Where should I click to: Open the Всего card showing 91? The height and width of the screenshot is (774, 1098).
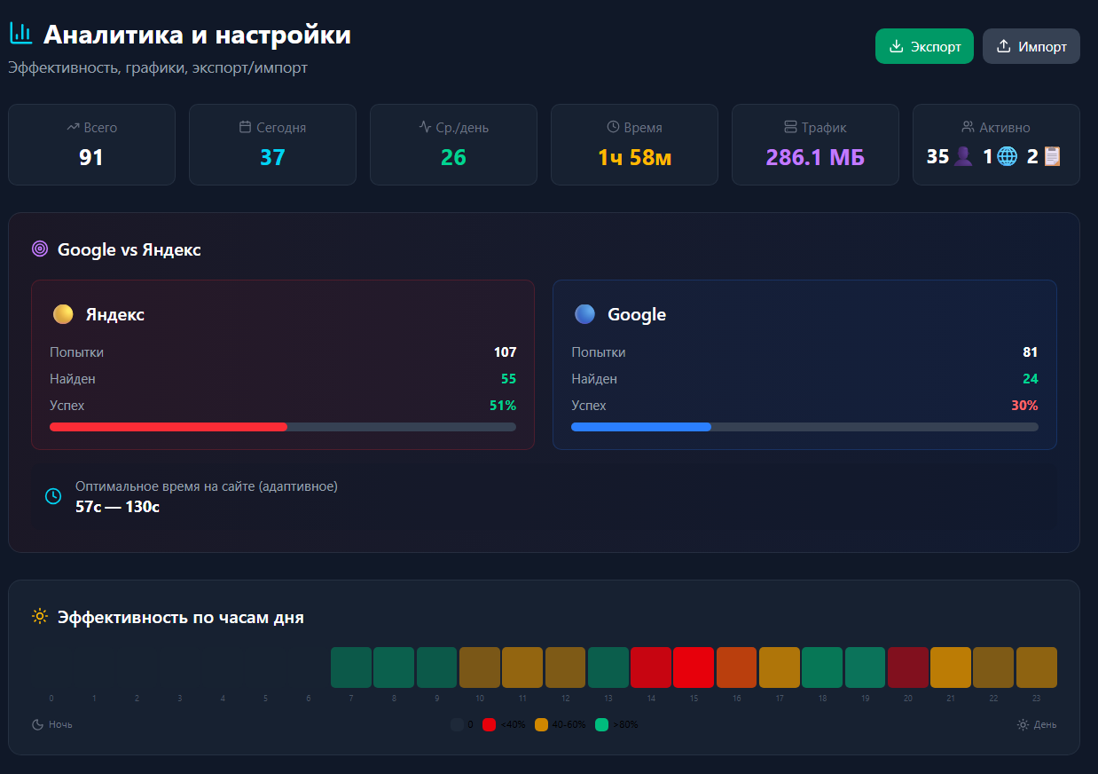[x=92, y=145]
